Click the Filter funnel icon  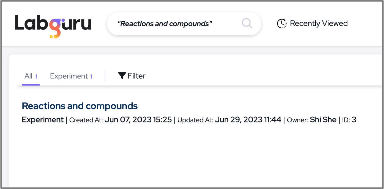pyautogui.click(x=122, y=76)
